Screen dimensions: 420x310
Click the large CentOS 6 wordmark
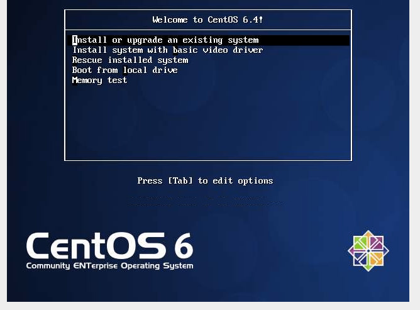pos(109,246)
